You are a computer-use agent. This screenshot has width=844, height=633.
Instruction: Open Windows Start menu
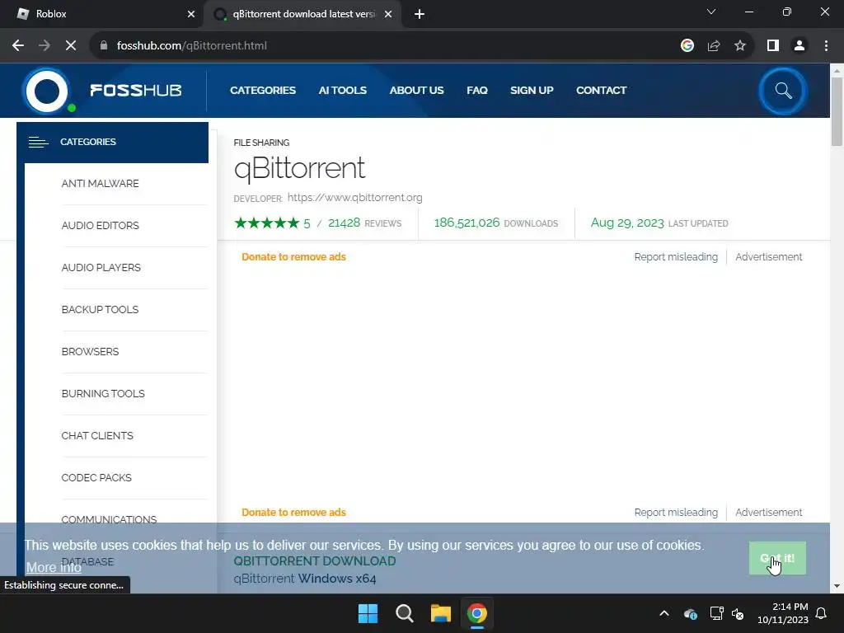point(368,613)
